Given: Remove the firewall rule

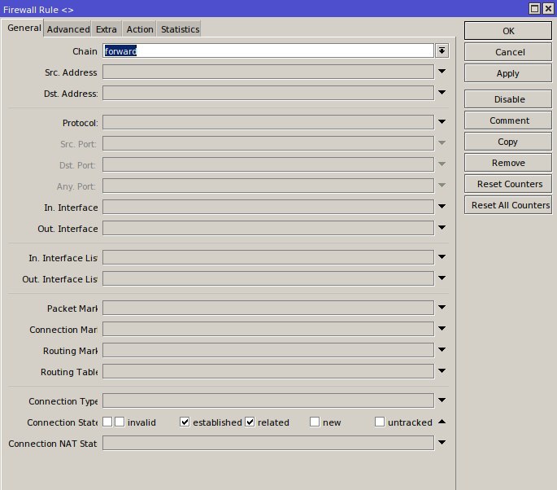Looking at the screenshot, I should pos(508,163).
